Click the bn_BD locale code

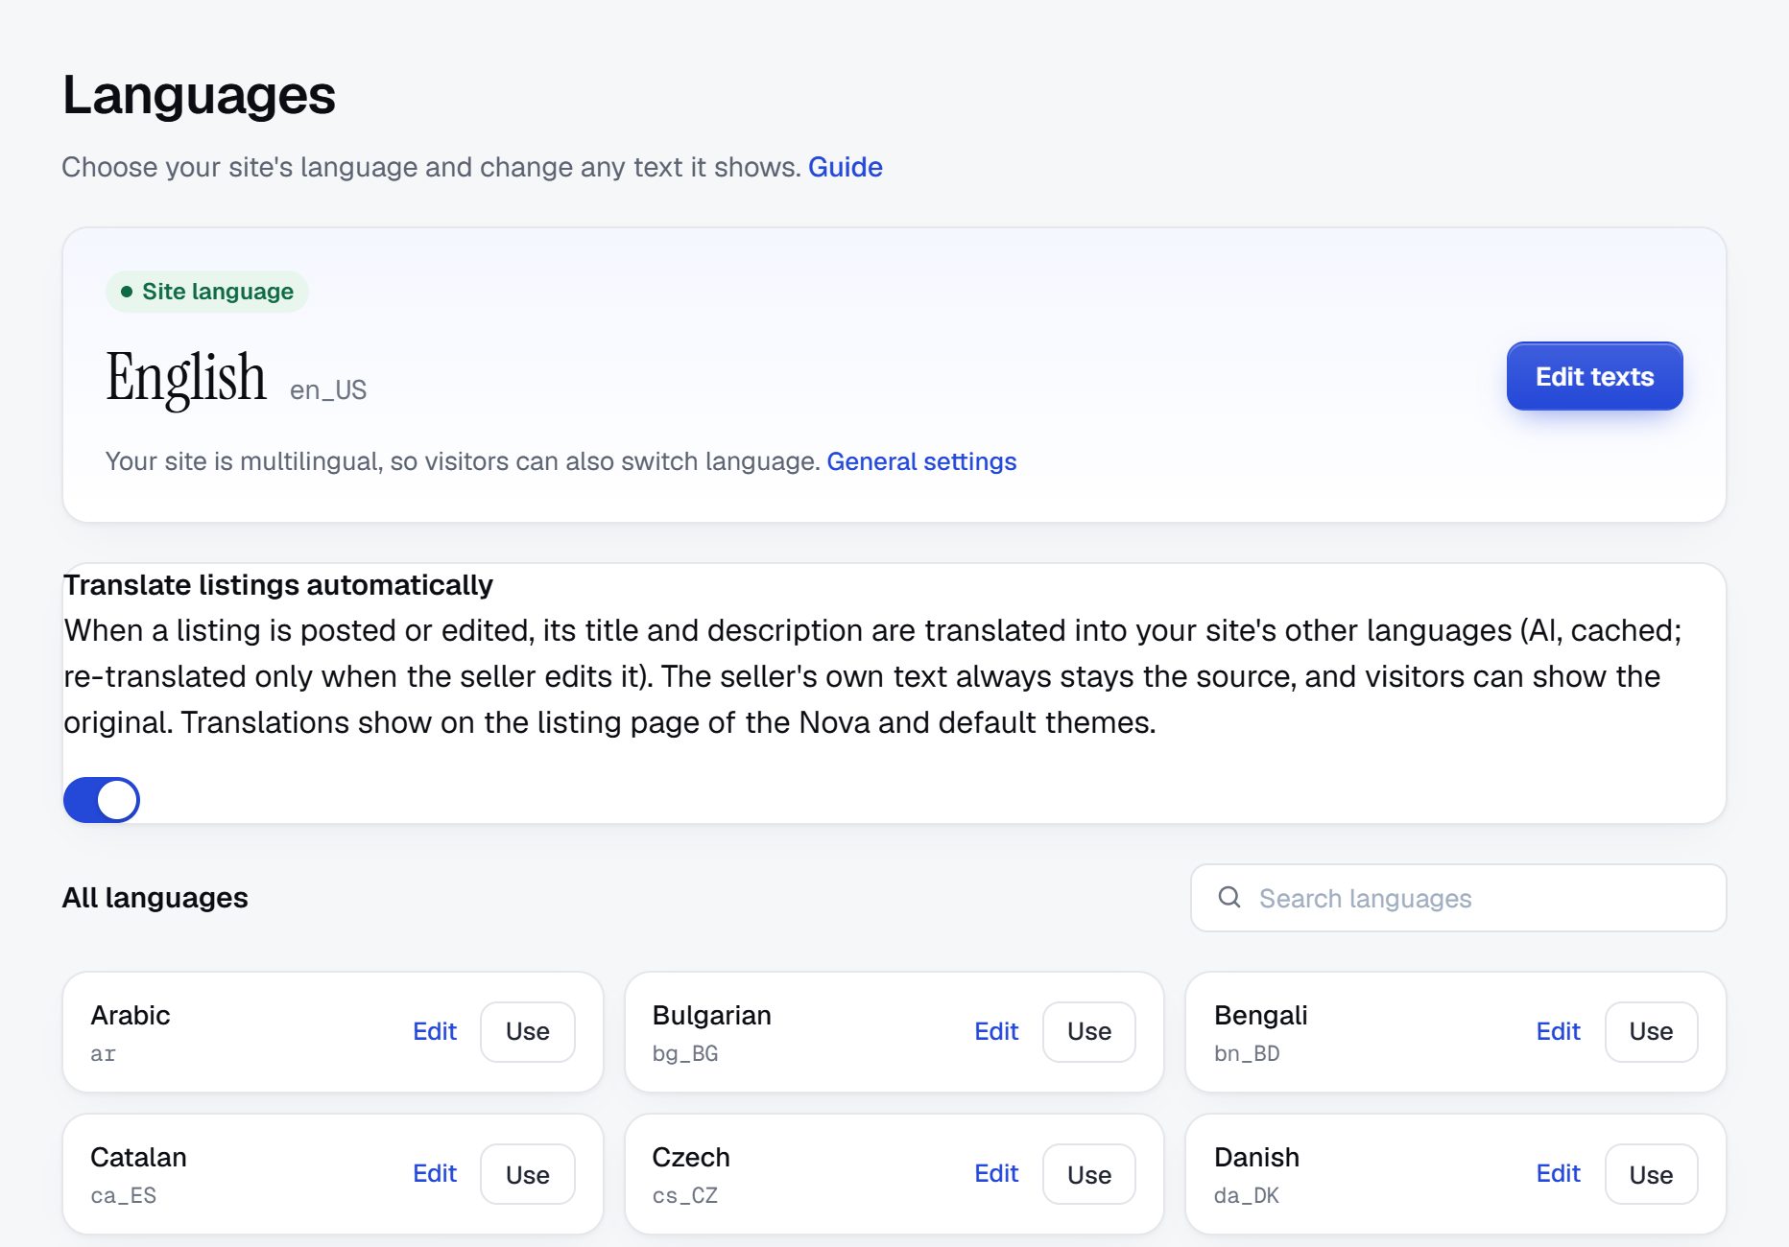point(1247,1053)
